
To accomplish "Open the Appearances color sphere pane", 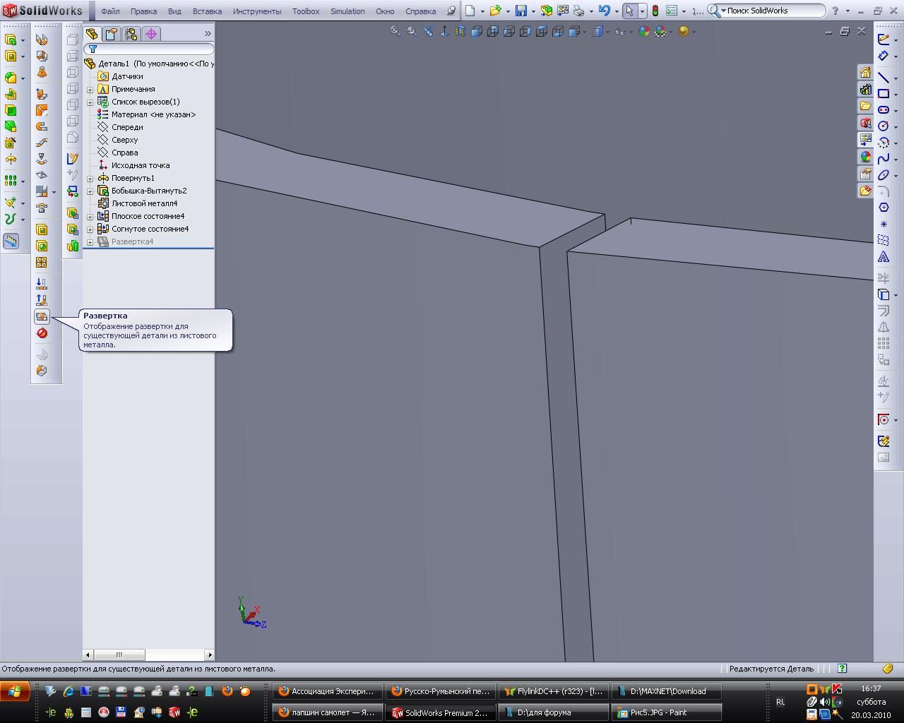I will click(x=865, y=157).
